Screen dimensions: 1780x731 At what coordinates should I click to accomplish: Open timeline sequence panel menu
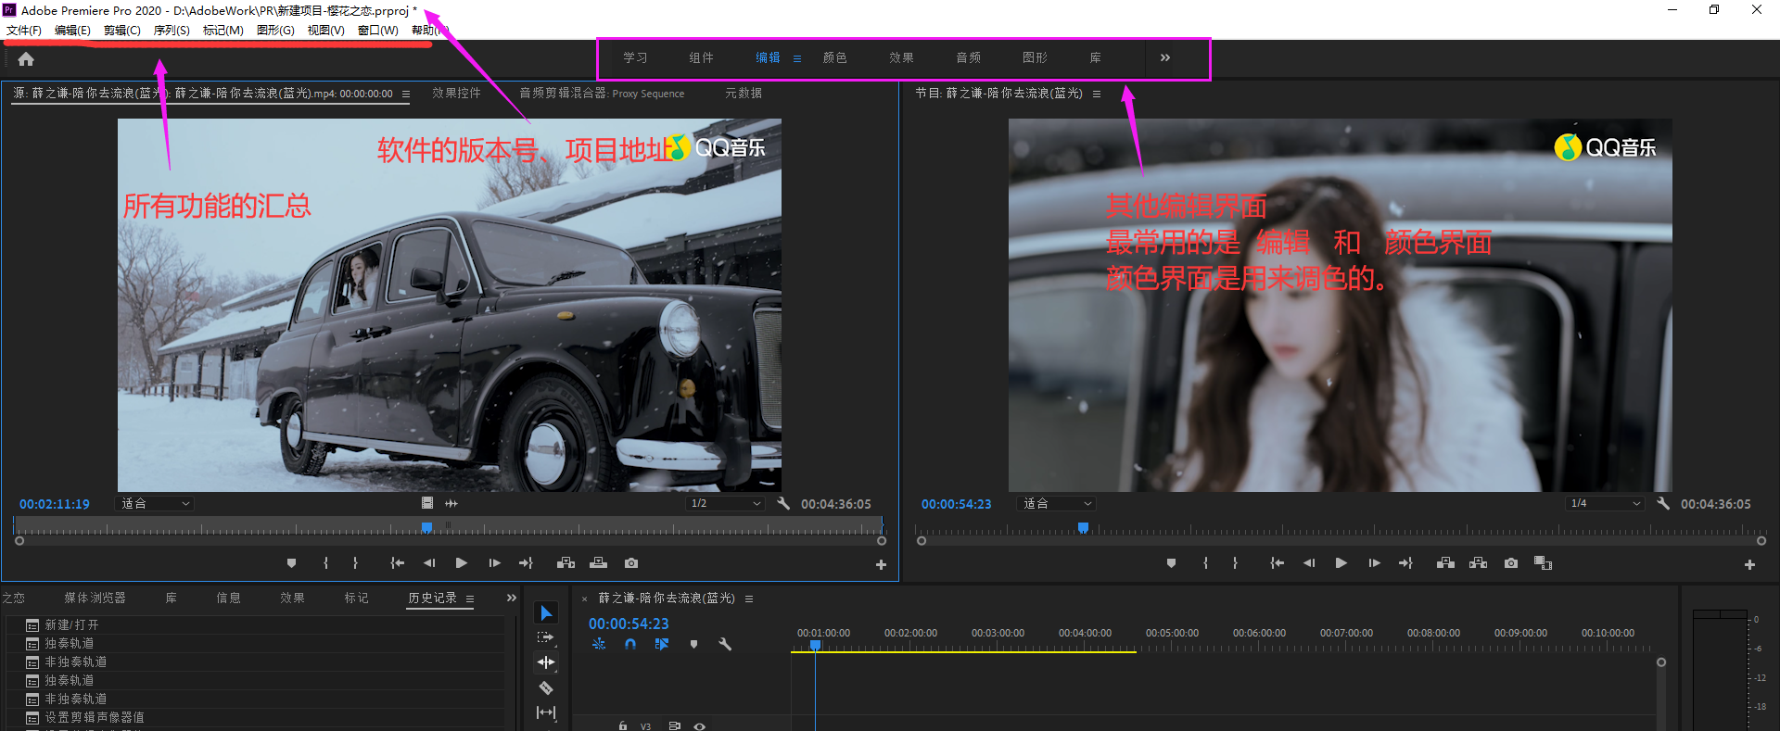(749, 599)
